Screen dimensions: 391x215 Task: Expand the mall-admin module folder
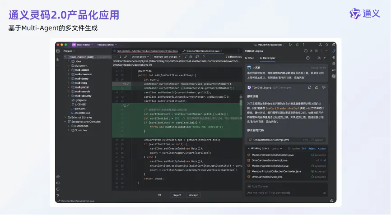pyautogui.click(x=69, y=70)
